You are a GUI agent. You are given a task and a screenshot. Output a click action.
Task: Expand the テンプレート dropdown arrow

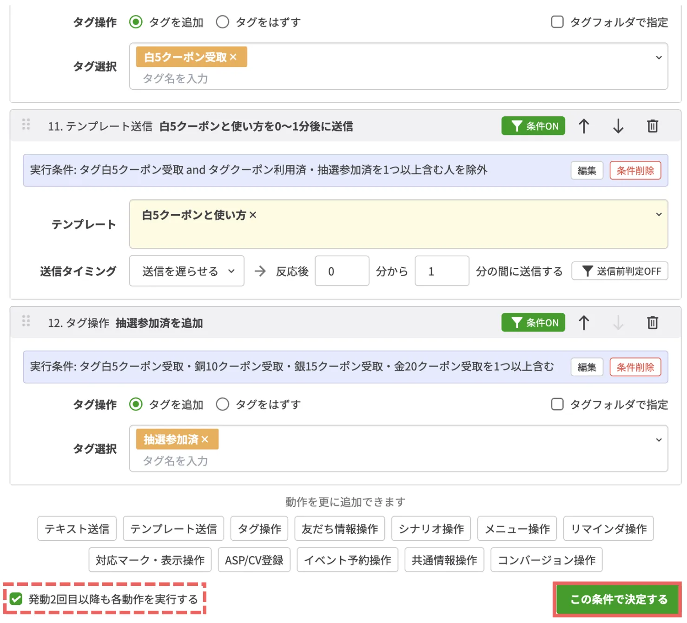click(x=659, y=214)
